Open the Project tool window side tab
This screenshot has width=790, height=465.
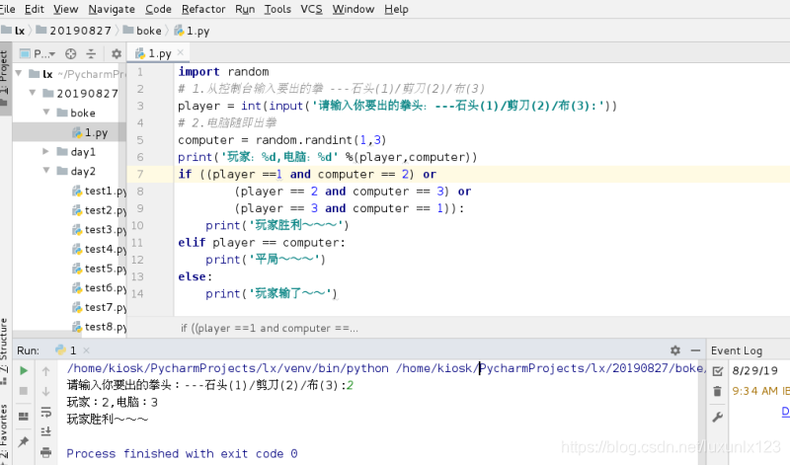pyautogui.click(x=5, y=78)
